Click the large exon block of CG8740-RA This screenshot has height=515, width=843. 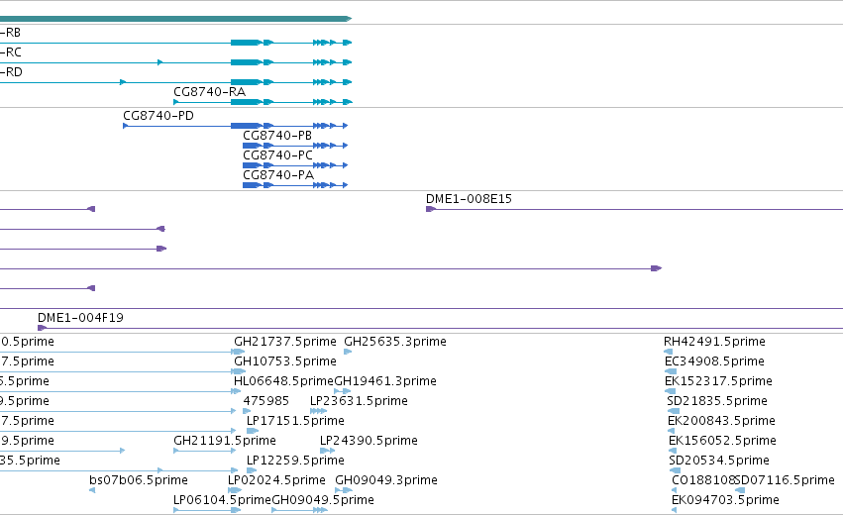tap(247, 102)
